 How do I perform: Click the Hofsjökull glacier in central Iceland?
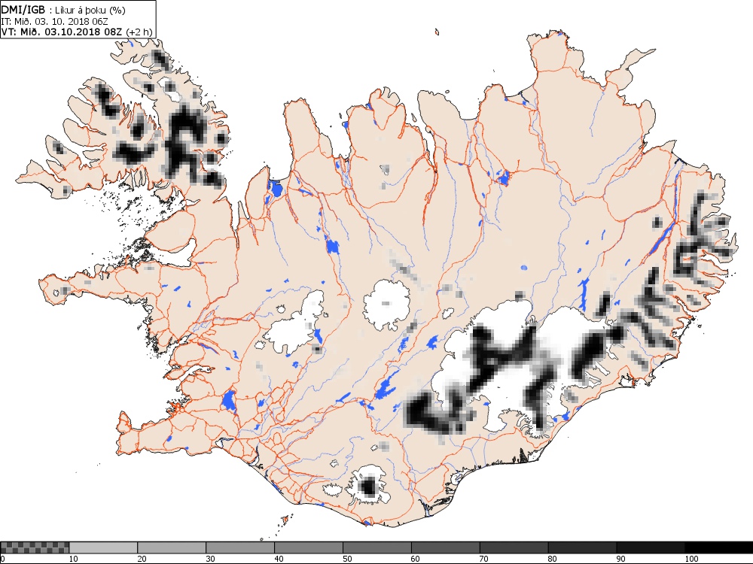[x=386, y=305]
